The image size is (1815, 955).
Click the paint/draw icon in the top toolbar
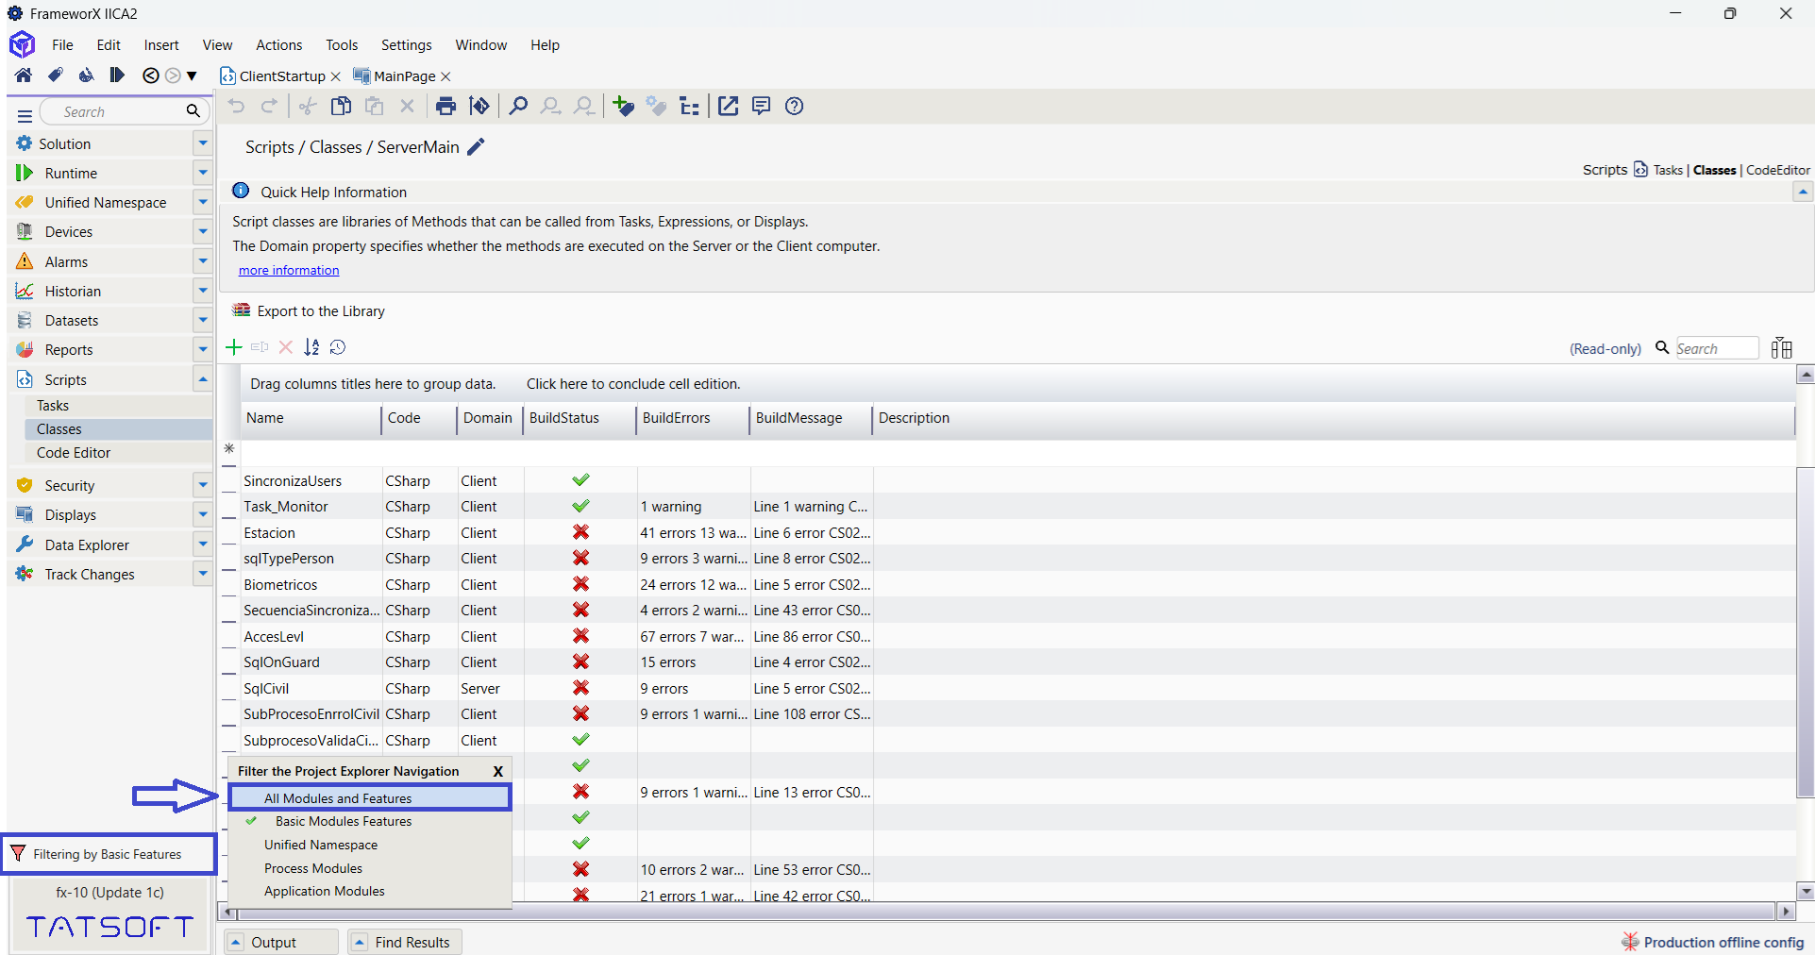tap(86, 75)
